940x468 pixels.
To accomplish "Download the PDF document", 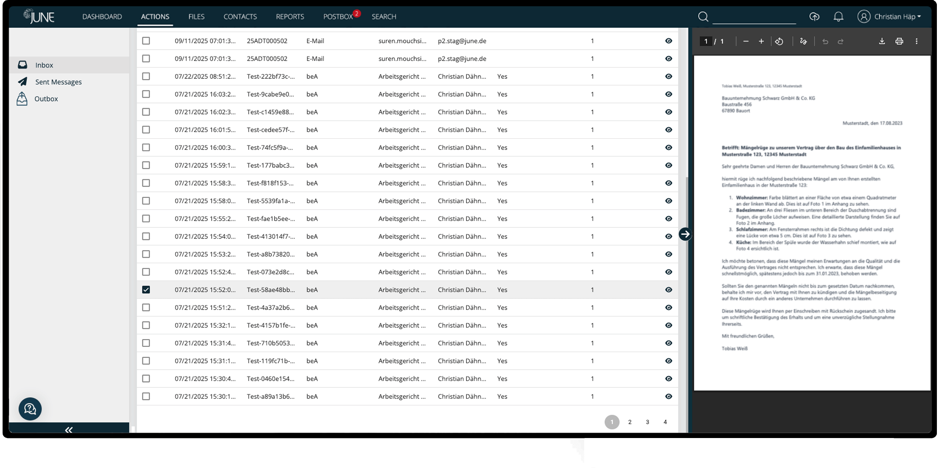I will click(881, 41).
